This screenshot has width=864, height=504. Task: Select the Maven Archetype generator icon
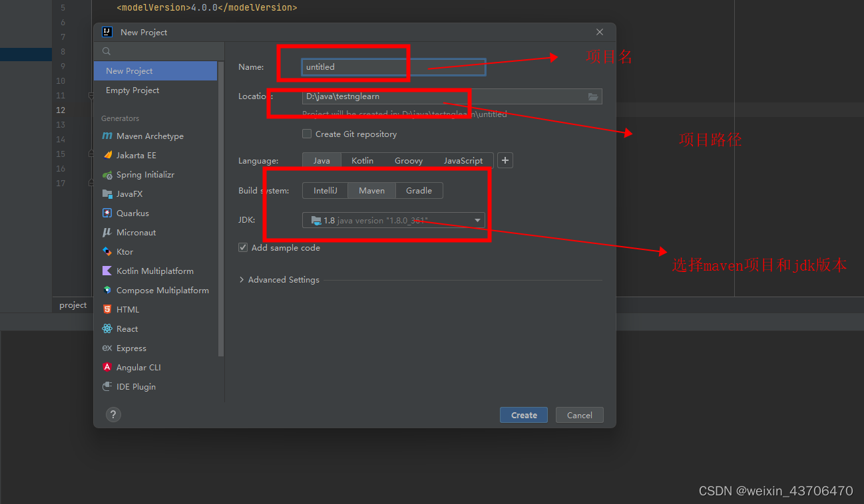[x=107, y=136]
